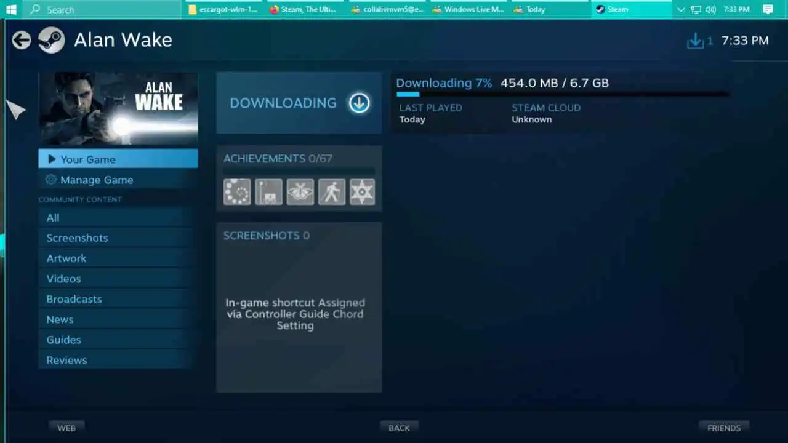Click the back arrow icon

pyautogui.click(x=22, y=41)
